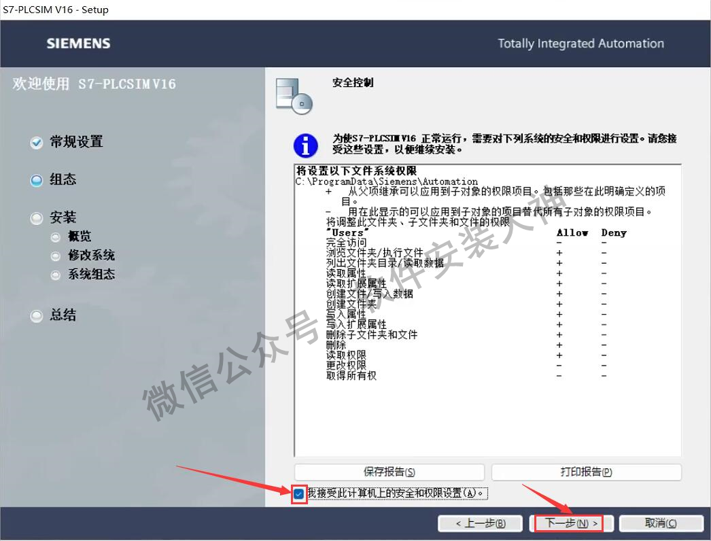Screen dimensions: 711x541
Task: Click the blue information icon
Action: (x=306, y=145)
